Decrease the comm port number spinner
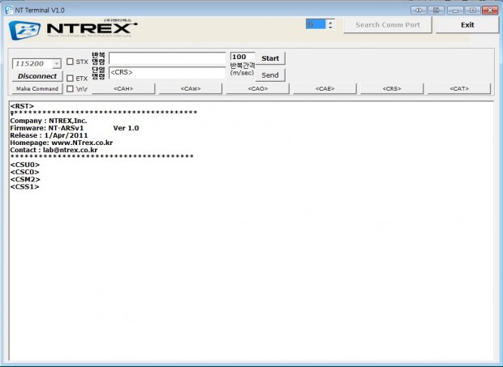This screenshot has width=503, height=367. click(330, 28)
